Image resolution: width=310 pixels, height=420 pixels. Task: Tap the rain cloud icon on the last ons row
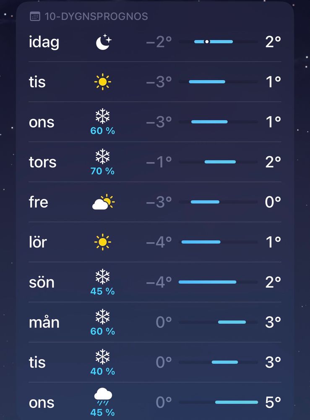103,397
